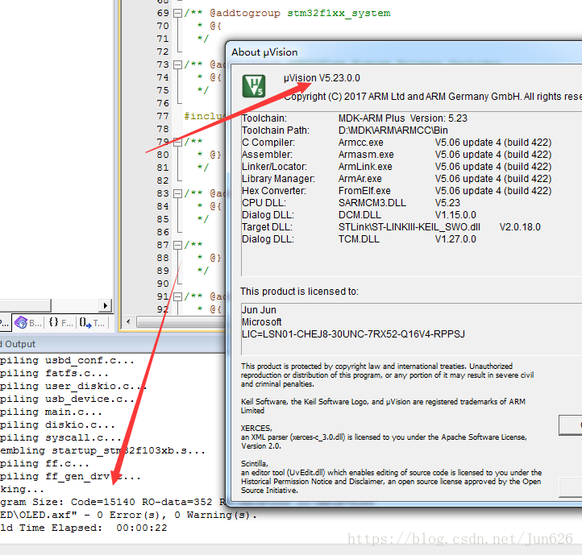Click the 'compiling syscall.c...' output line
This screenshot has height=555, width=582.
(x=61, y=438)
